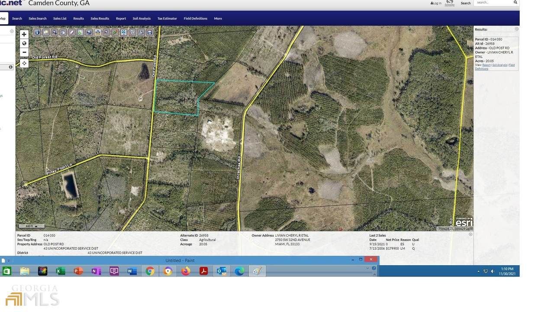Viewport: 554px width, 312px height.
Task: Activate the zoom-in magnifier plus tool
Action: coord(55,32)
